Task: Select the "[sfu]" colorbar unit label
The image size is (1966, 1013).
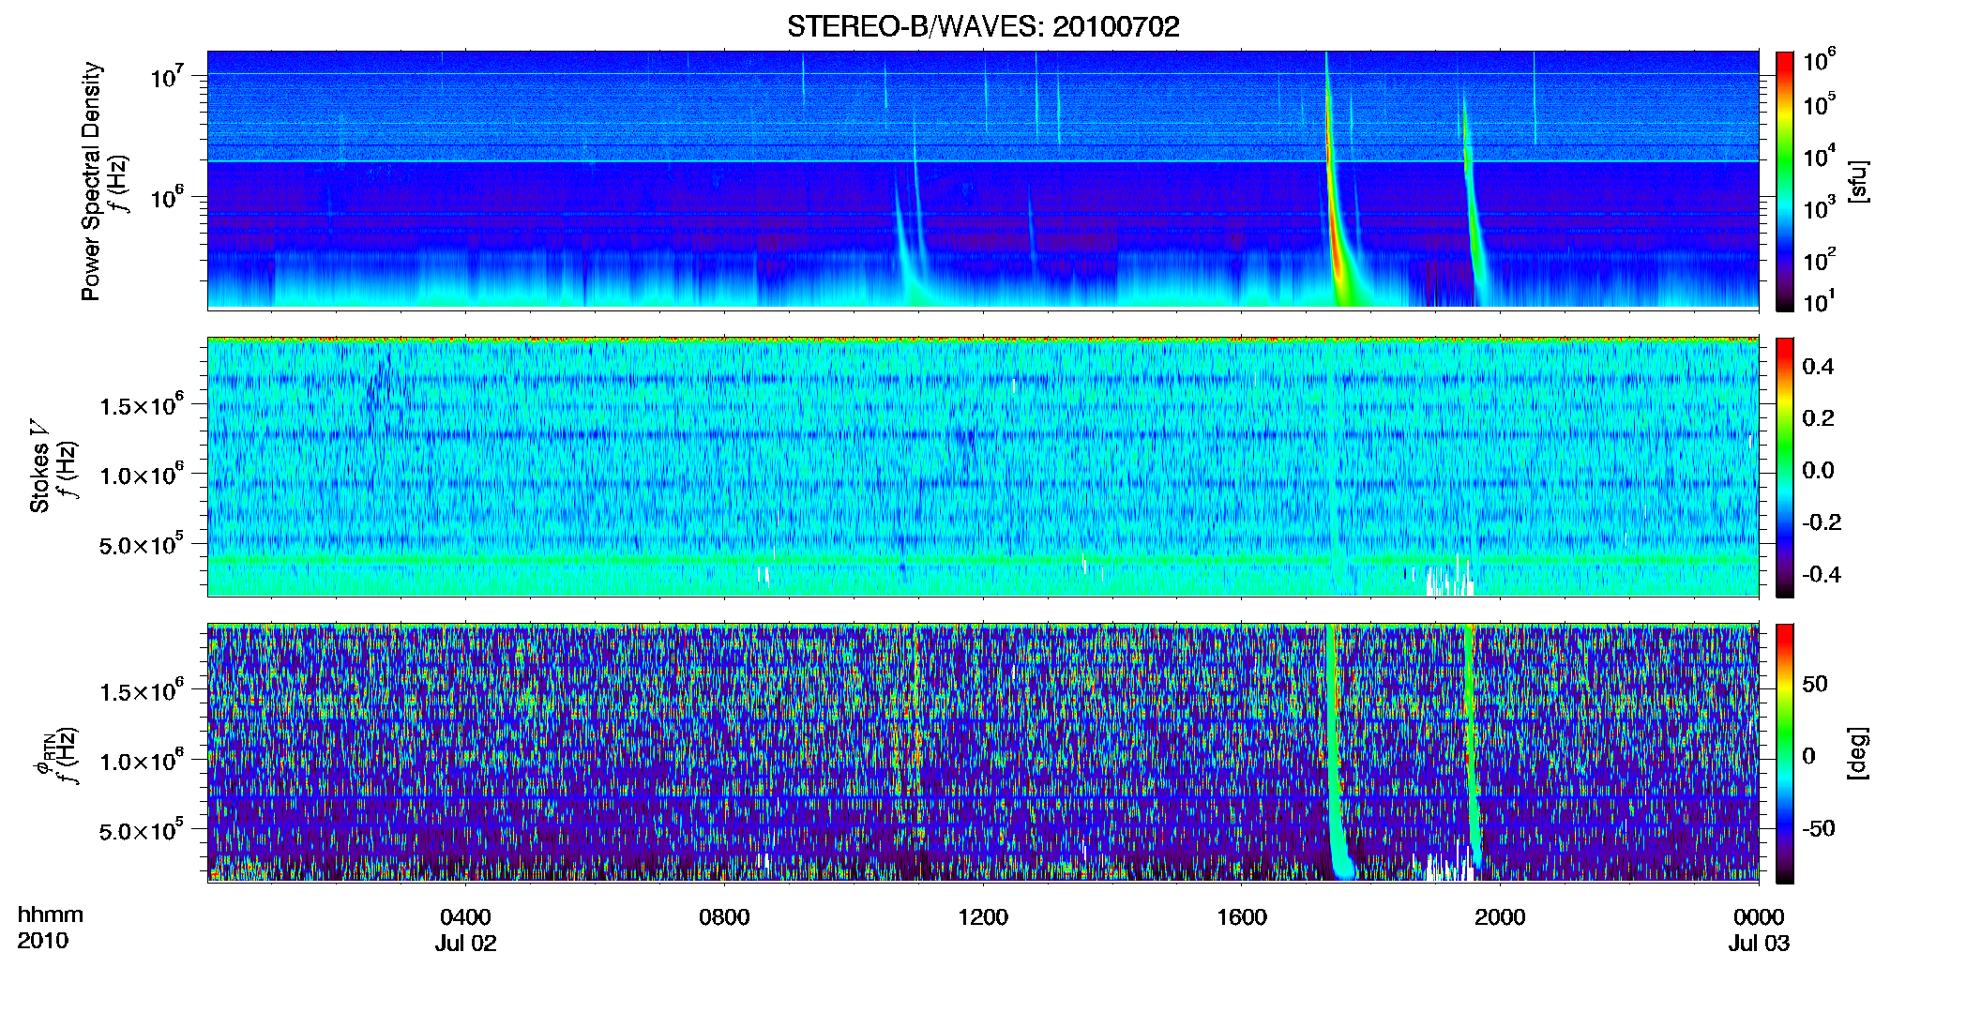Action: pos(1857,181)
